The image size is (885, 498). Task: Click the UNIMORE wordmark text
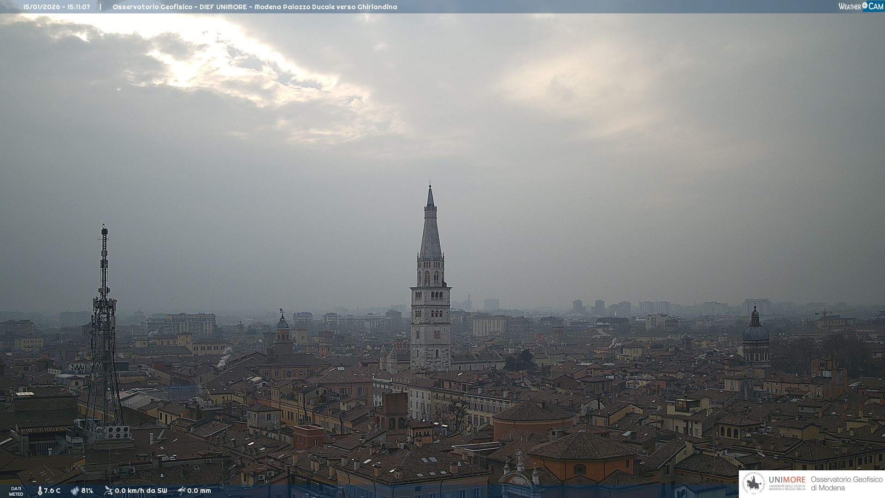tap(787, 480)
